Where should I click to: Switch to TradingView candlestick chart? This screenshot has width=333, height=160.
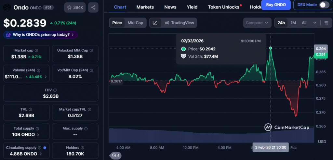(x=180, y=23)
